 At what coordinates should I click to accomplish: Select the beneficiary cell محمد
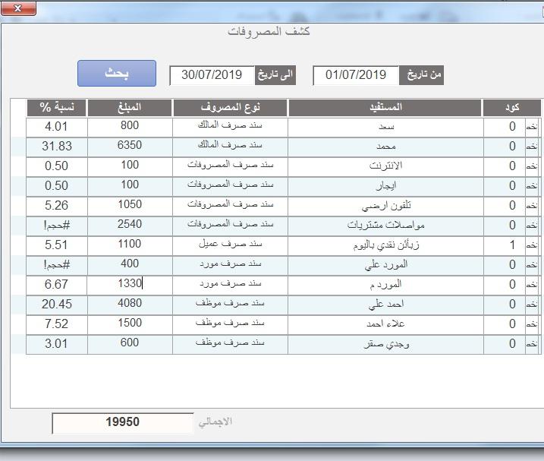[385, 146]
